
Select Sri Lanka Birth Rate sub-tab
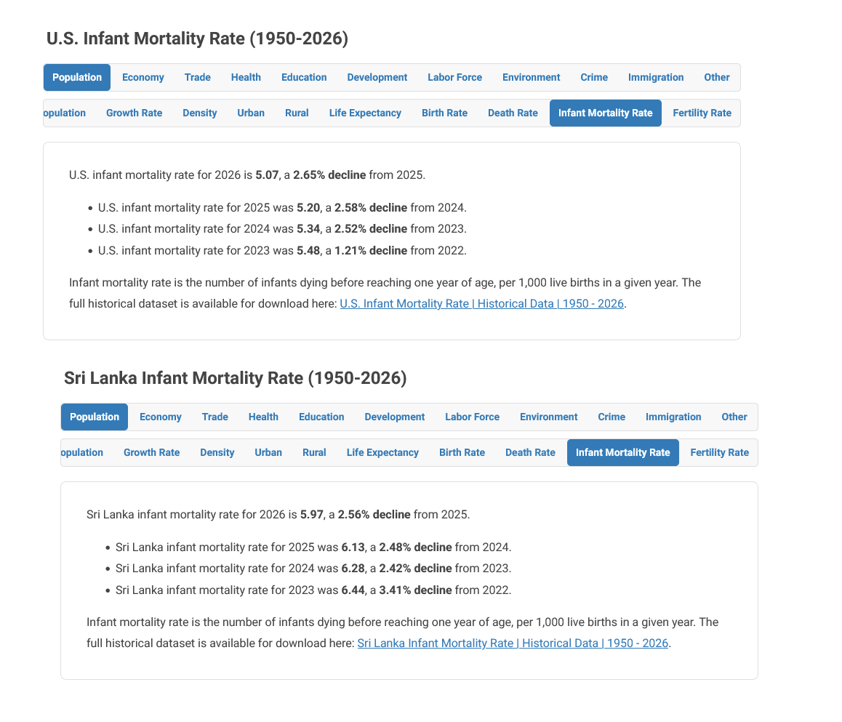coord(462,452)
